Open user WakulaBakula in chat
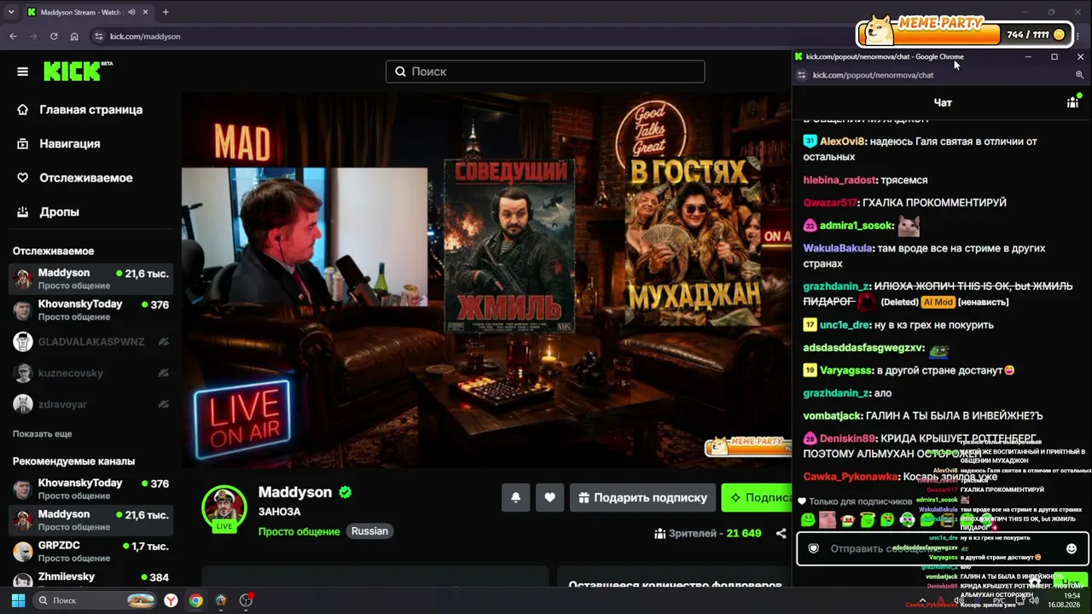 [838, 248]
